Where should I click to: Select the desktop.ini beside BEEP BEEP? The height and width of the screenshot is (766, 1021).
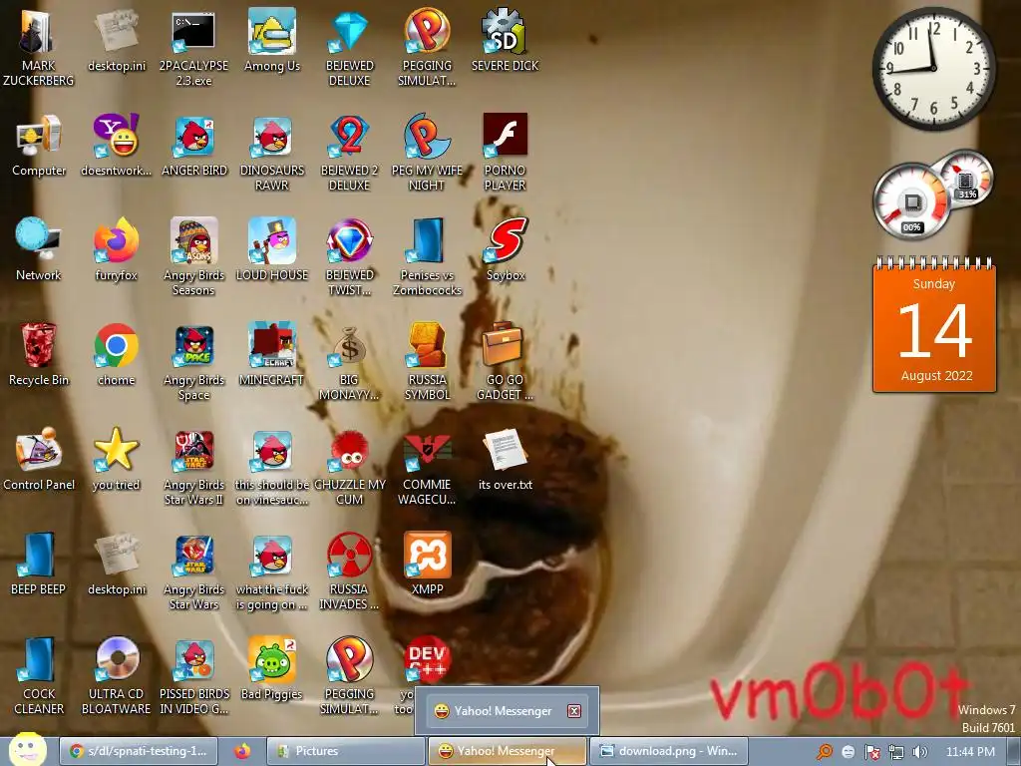coord(116,566)
